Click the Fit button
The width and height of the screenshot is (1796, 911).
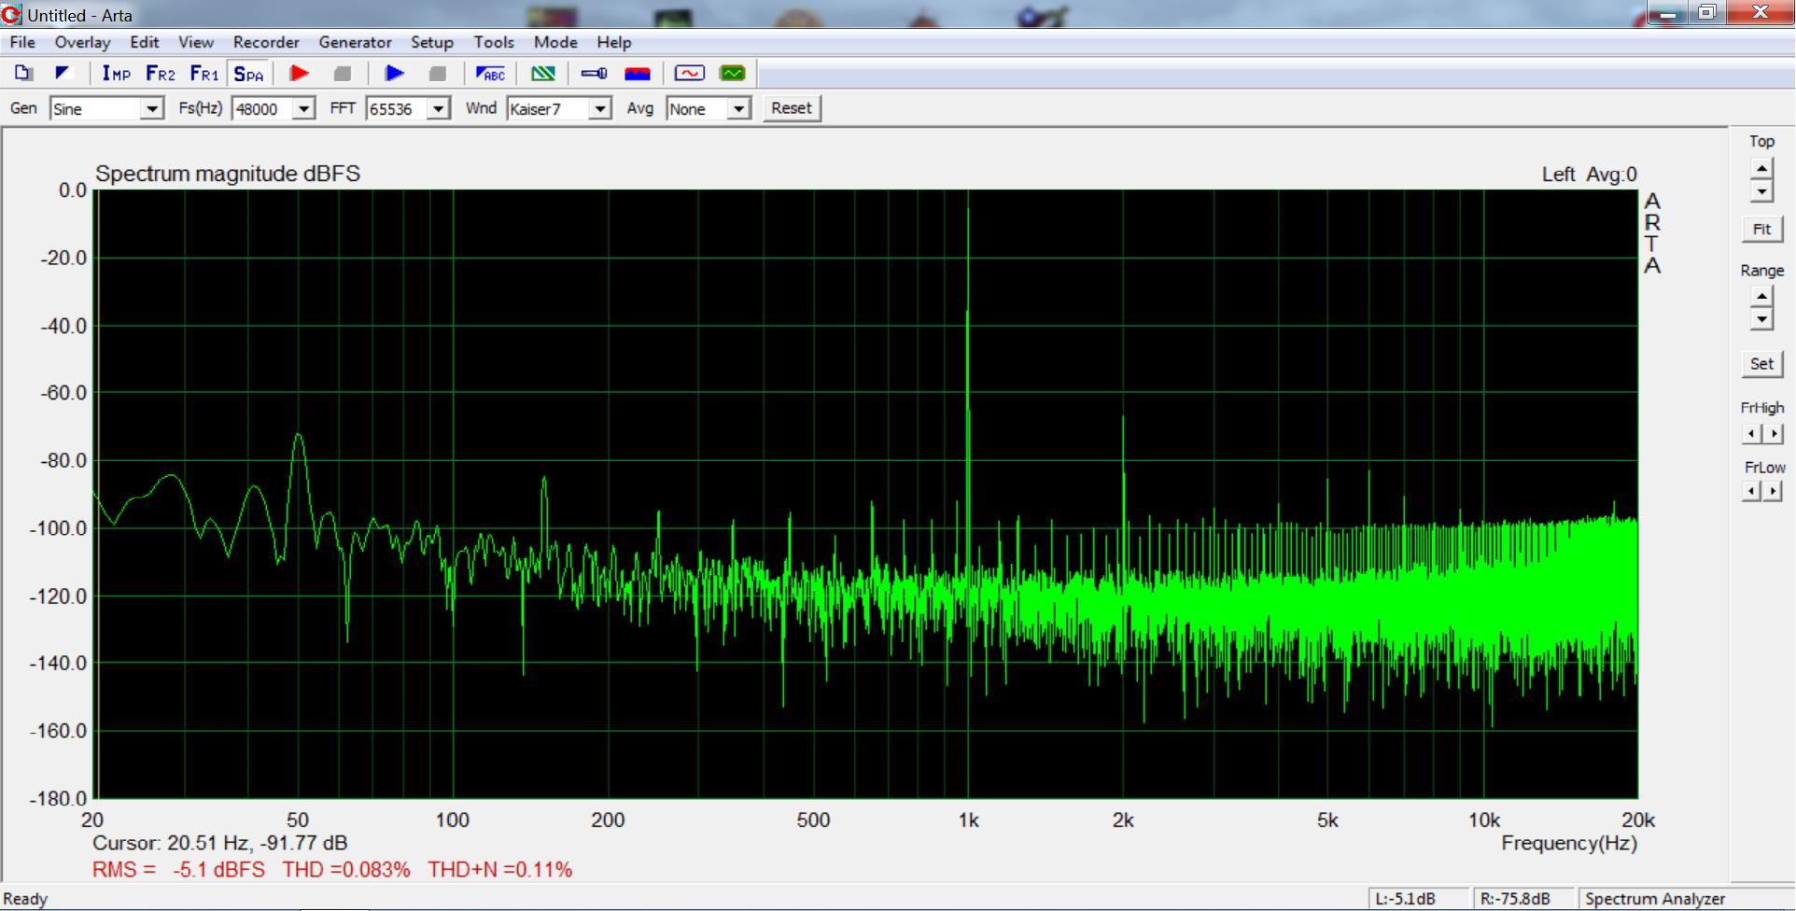click(1761, 229)
